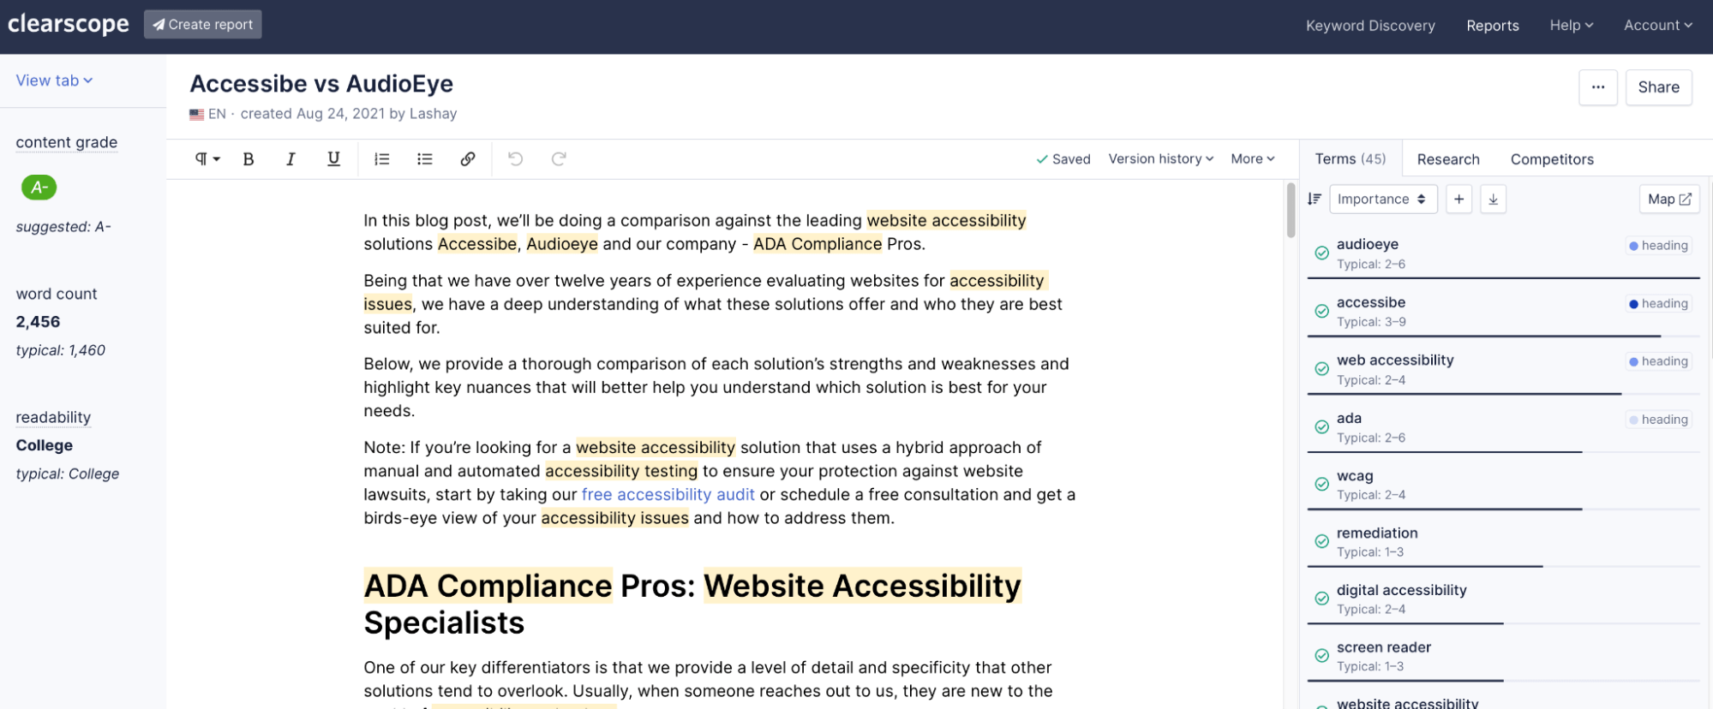The height and width of the screenshot is (709, 1713).
Task: Click the plus add-term button
Action: pyautogui.click(x=1458, y=200)
